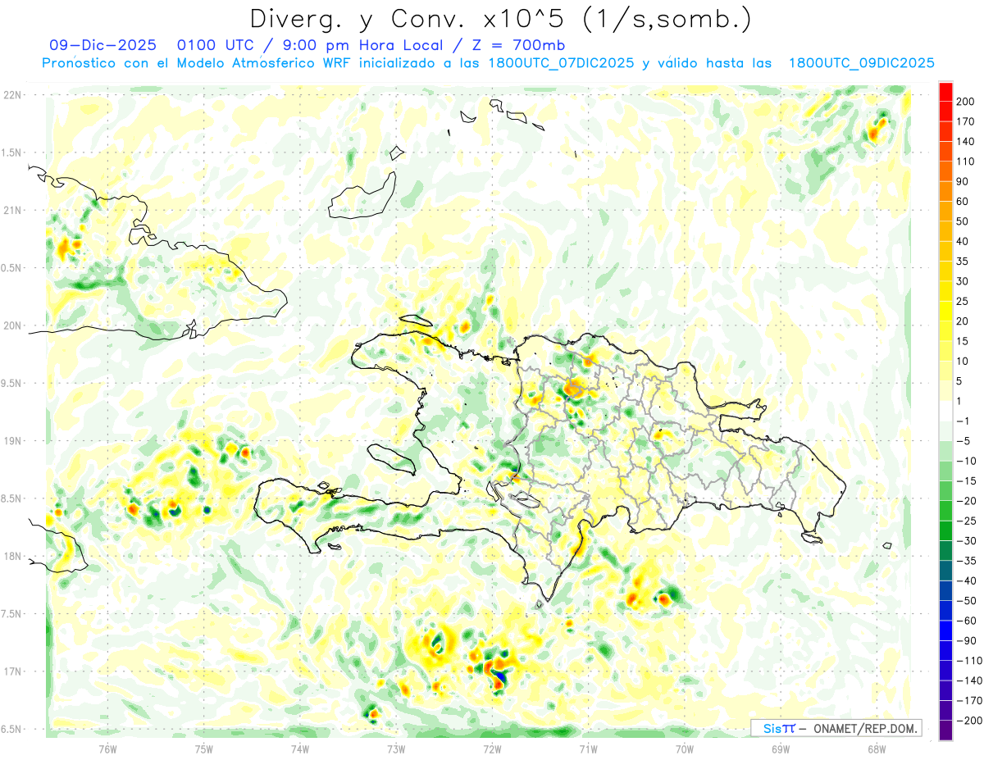Click the '76W' longitude label

[x=108, y=749]
